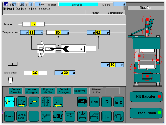Toggle the Silicone Stuffer option

(96, 91)
